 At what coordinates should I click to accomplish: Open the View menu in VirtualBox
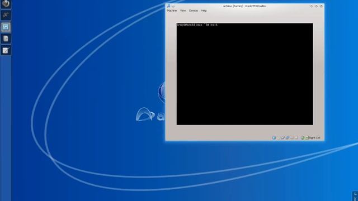pos(183,11)
